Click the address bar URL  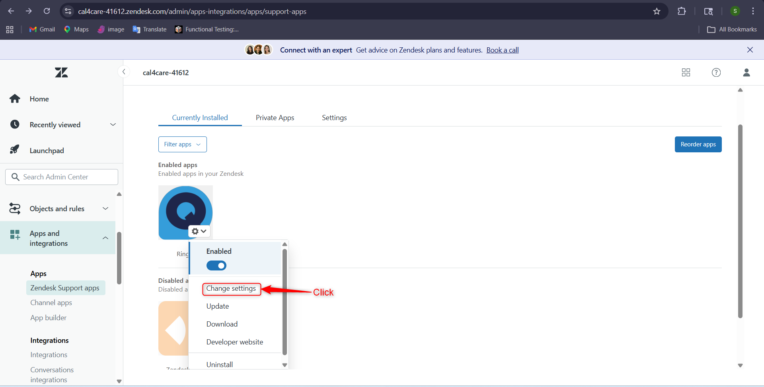tap(192, 11)
